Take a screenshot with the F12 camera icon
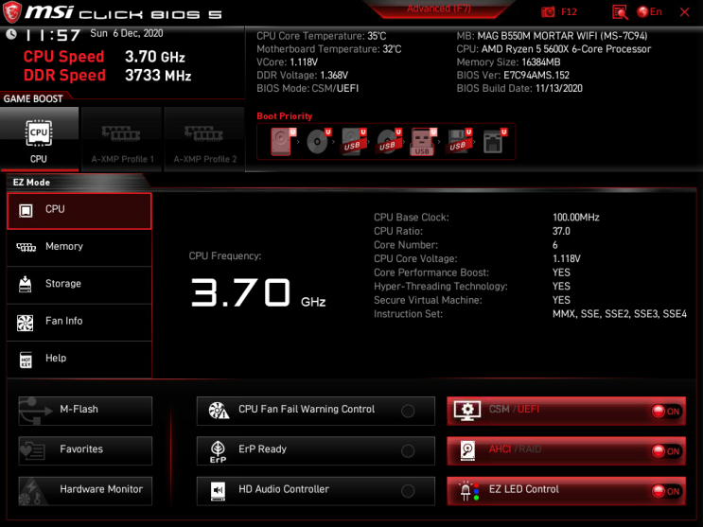Viewport: 703px width, 527px height. click(x=548, y=11)
